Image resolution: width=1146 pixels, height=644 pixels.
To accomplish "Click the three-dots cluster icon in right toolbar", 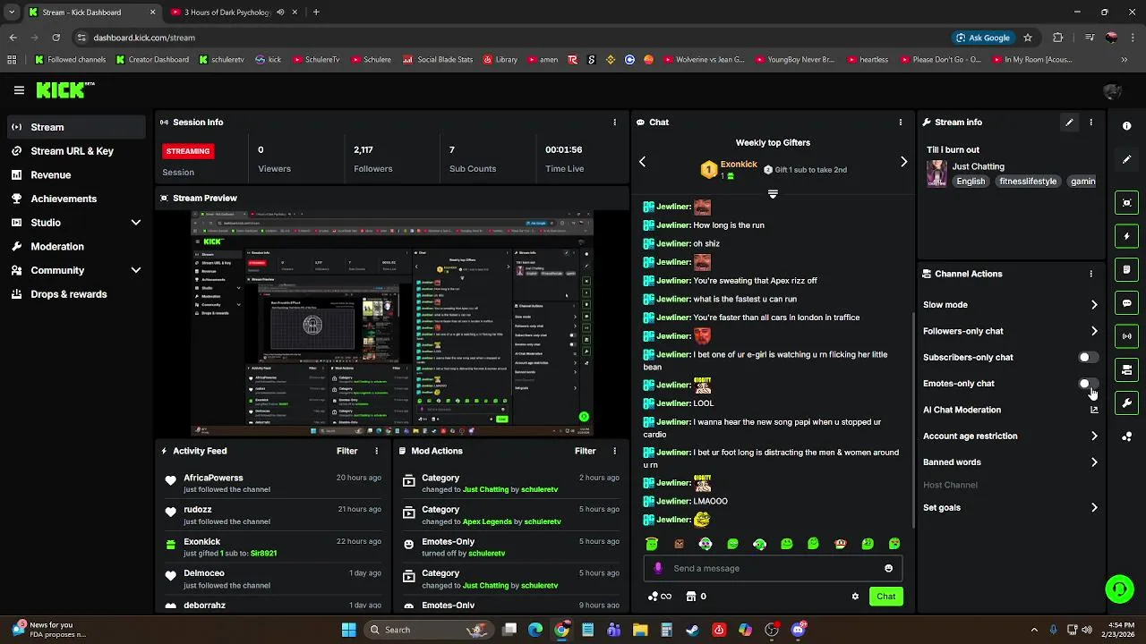I will [x=1127, y=436].
